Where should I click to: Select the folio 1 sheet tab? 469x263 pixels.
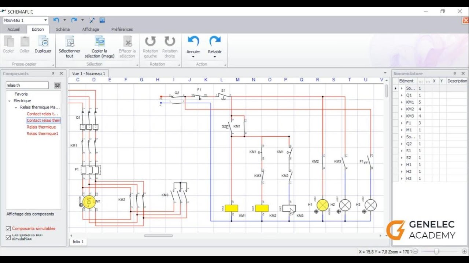[78, 242]
